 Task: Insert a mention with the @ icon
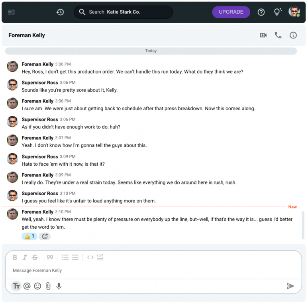[27, 286]
